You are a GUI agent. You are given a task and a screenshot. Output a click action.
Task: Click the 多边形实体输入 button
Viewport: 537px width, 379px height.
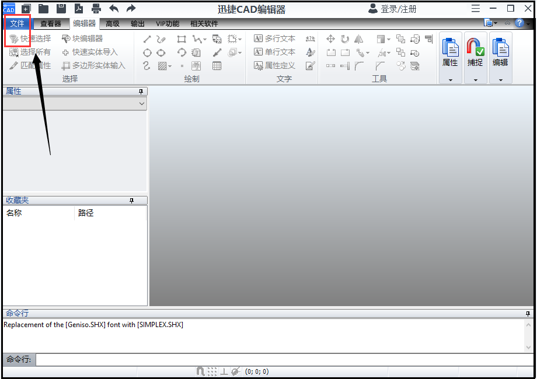coord(93,65)
